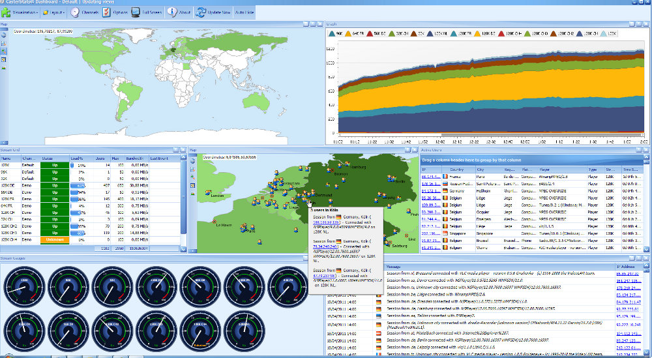Viewport: 652px width, 358px height.
Task: Toggle the 64K FR series in graph legend
Action: [x=356, y=32]
